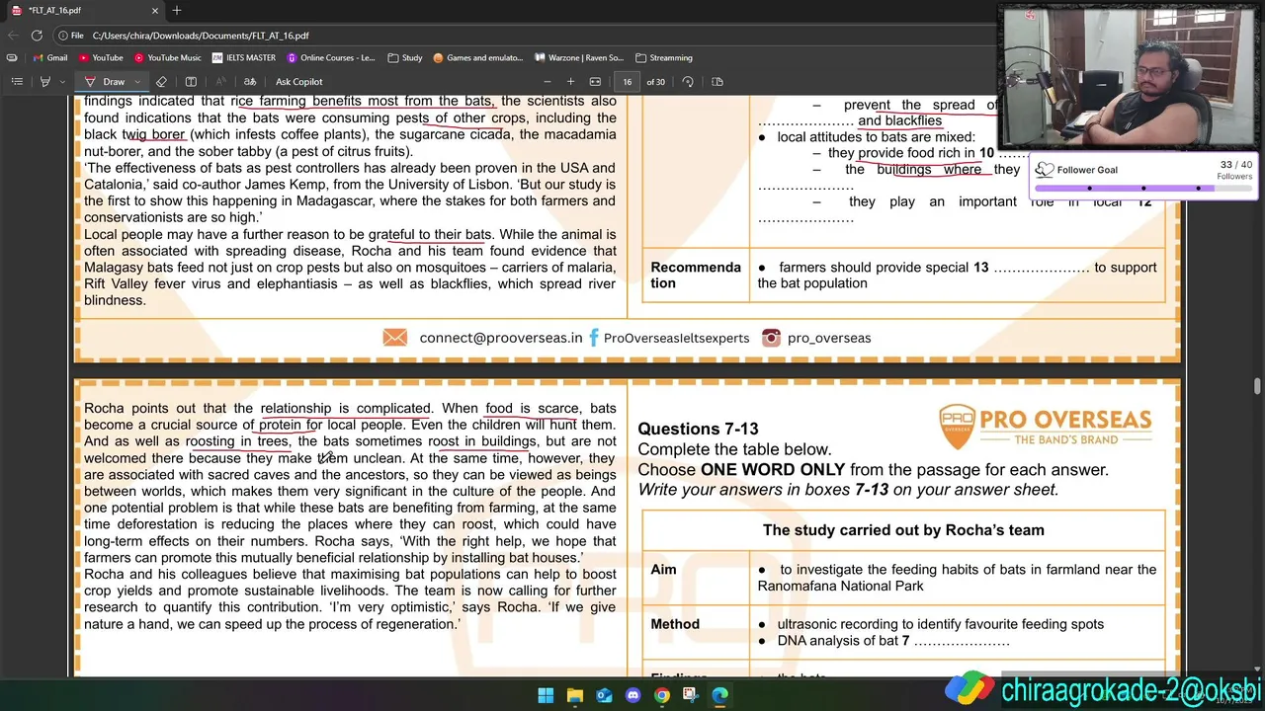This screenshot has width=1265, height=711.
Task: Click the Add text box icon
Action: (191, 82)
